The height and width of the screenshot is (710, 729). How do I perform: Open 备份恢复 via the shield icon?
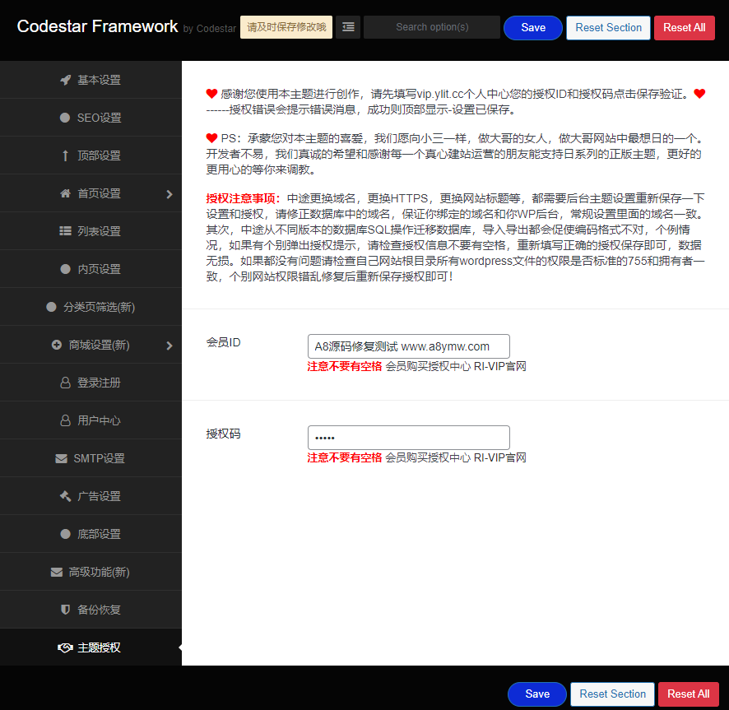click(x=66, y=609)
